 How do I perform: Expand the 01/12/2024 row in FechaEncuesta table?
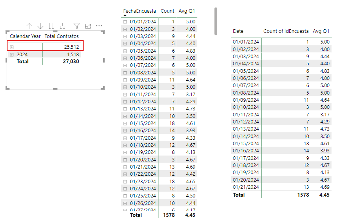point(125,102)
